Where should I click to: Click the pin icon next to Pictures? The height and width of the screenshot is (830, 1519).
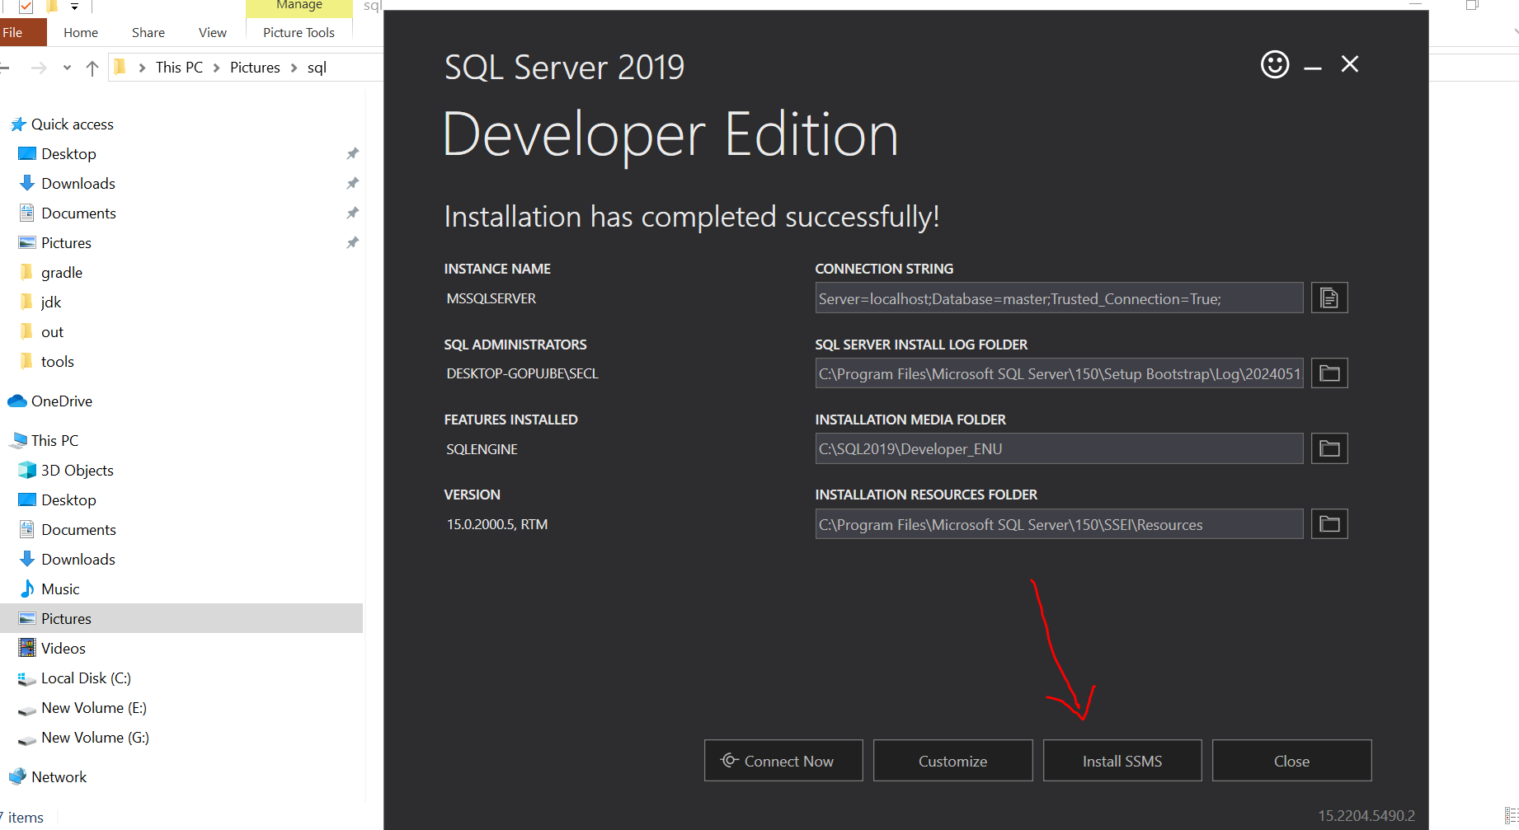[352, 243]
